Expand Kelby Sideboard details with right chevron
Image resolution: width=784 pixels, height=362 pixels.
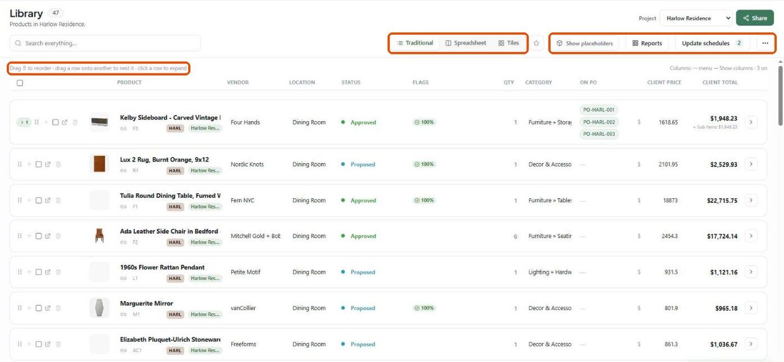(x=751, y=122)
